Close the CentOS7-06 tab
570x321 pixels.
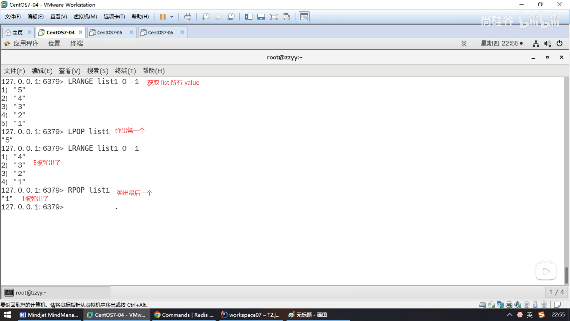[x=182, y=32]
